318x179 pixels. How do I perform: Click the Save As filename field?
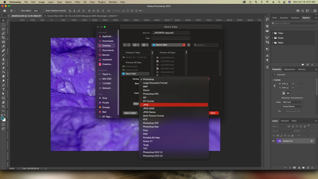click(x=171, y=33)
